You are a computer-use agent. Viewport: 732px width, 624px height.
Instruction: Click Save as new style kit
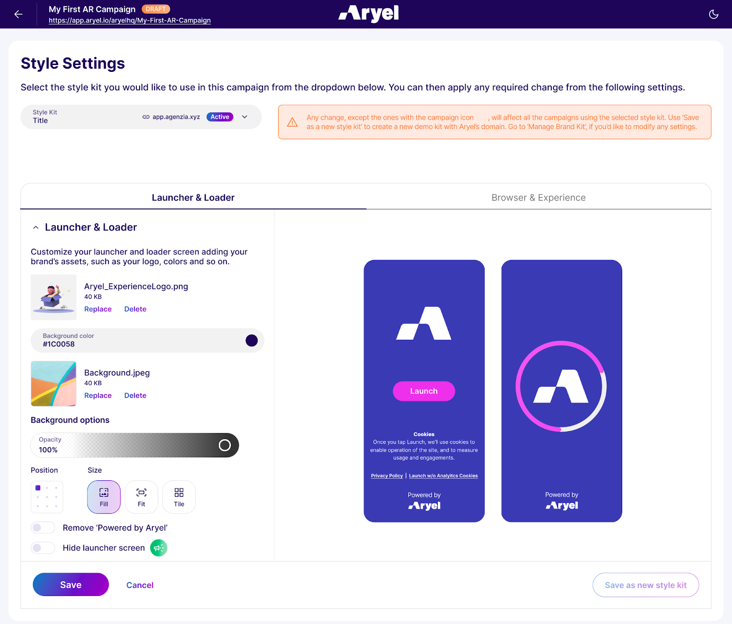coord(646,585)
